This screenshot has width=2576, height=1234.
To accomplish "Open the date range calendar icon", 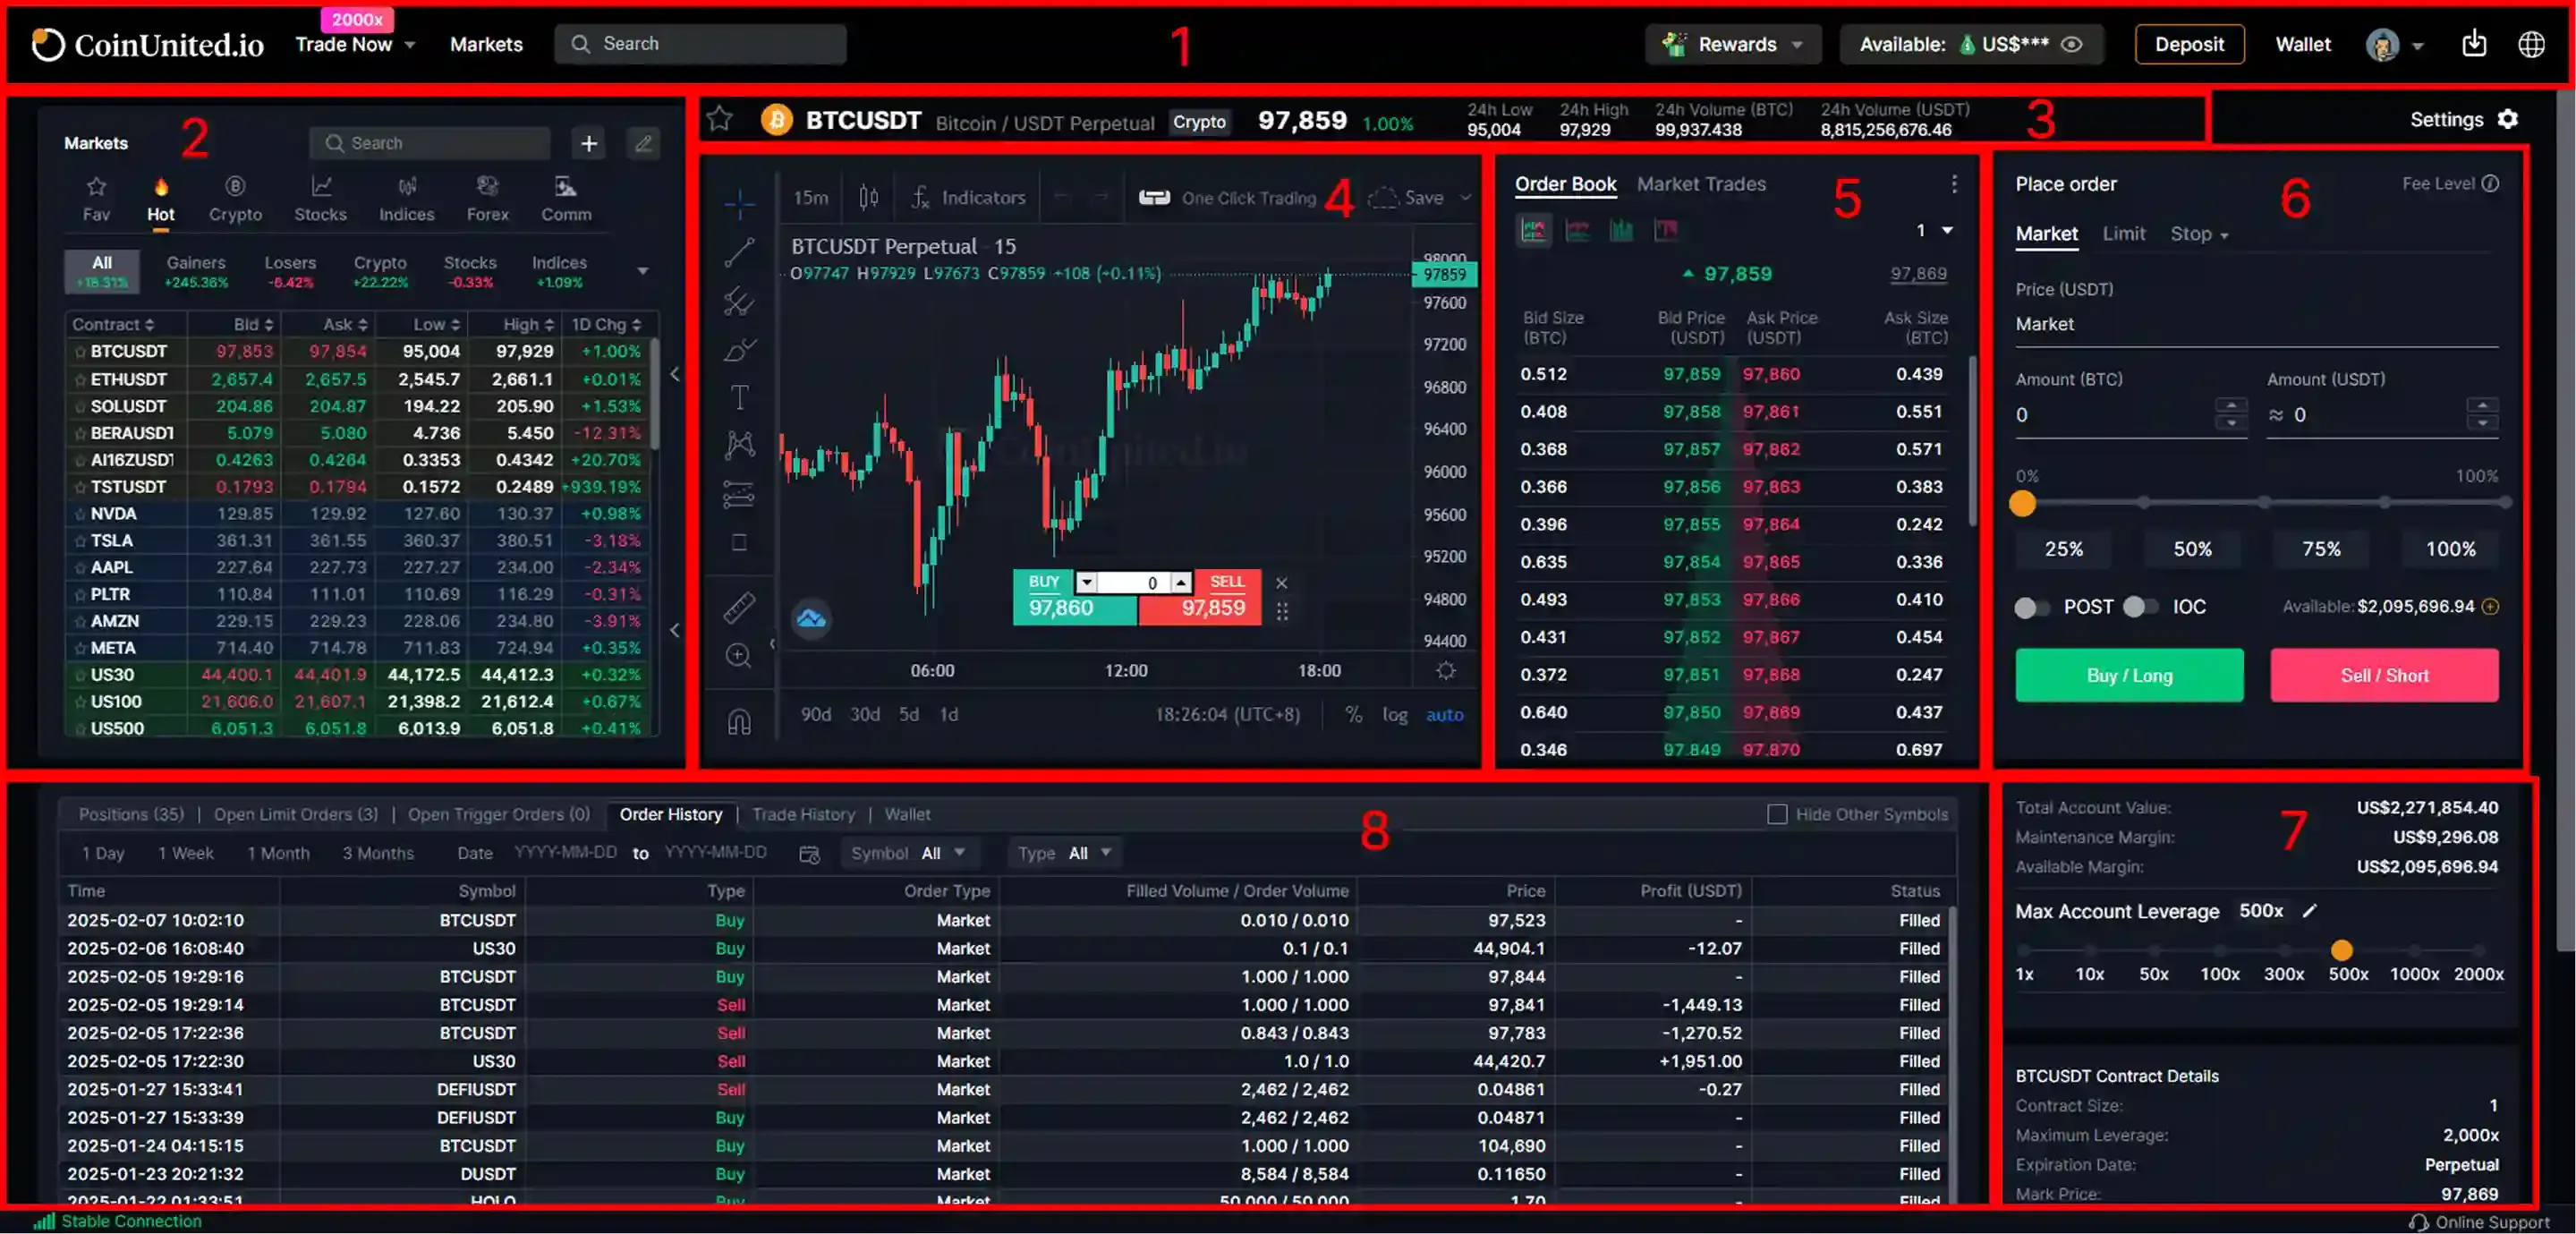I will 809,854.
